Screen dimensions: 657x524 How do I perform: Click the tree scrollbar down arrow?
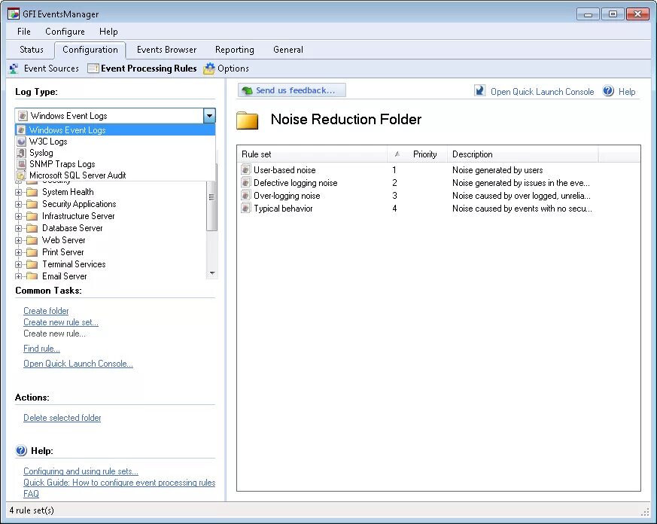click(212, 273)
